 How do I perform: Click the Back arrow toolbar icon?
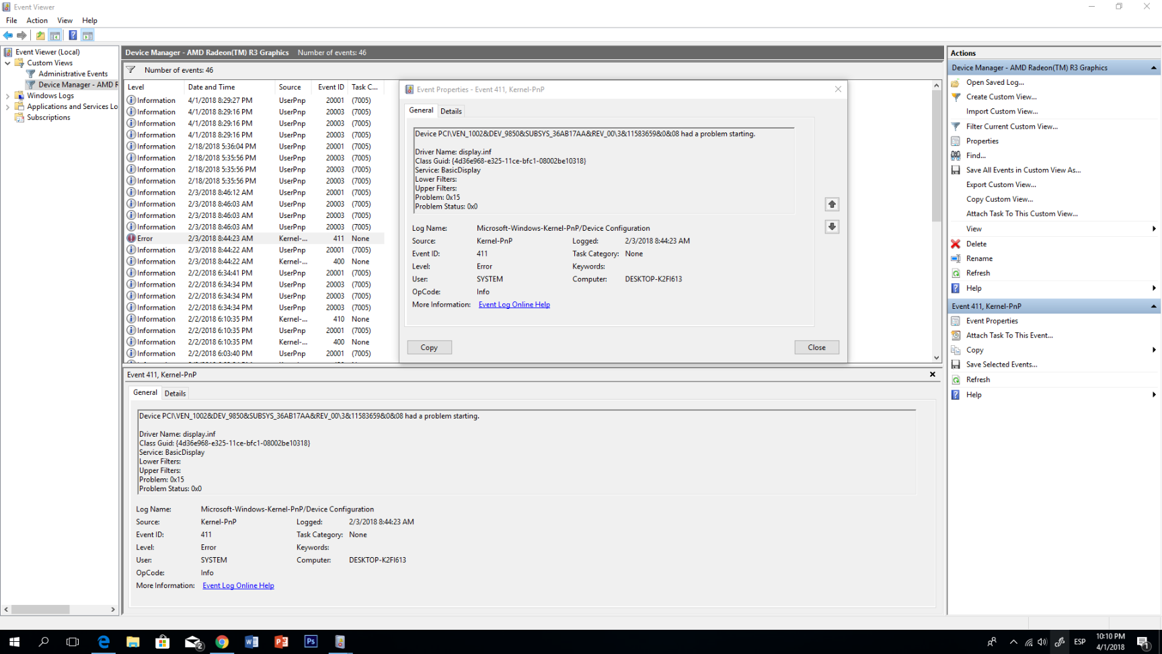click(x=8, y=36)
